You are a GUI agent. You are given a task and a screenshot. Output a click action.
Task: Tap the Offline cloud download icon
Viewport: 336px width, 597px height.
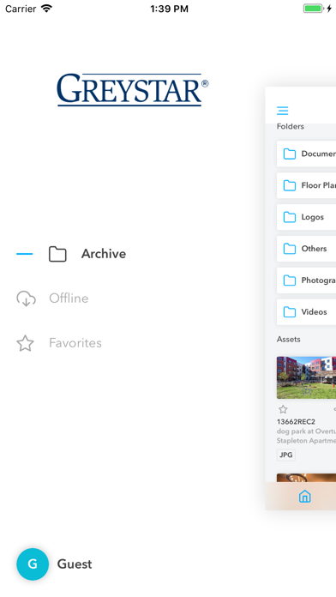click(26, 298)
